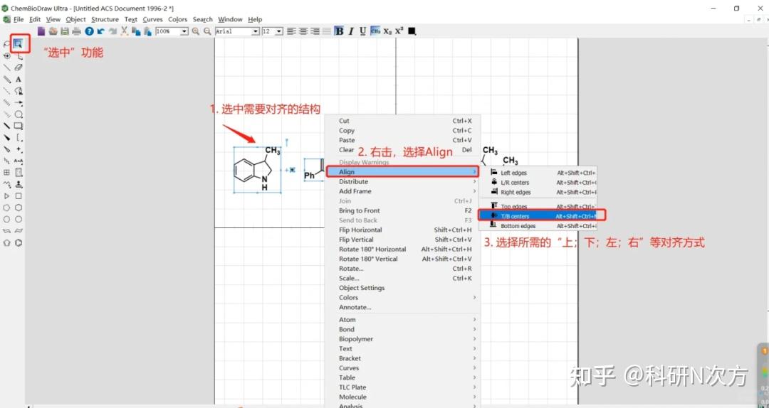Click the New Document icon in the toolbar
Image resolution: width=769 pixels, height=408 pixels.
tap(41, 31)
